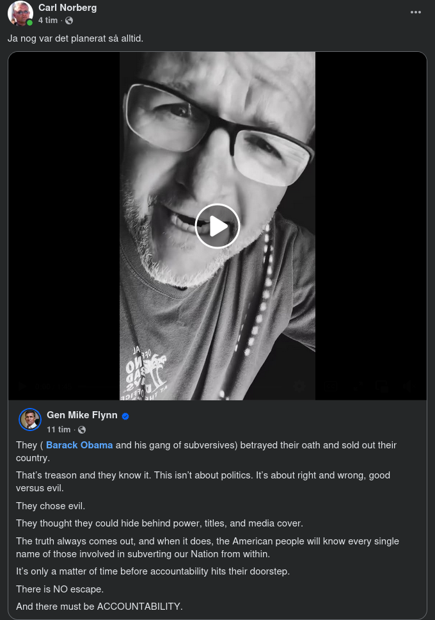Click the line 'And there must be ACCOUNTABILITY.'
Image resolution: width=435 pixels, height=620 pixels.
(x=99, y=606)
